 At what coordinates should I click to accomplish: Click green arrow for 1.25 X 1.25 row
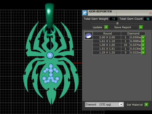tap(143, 53)
